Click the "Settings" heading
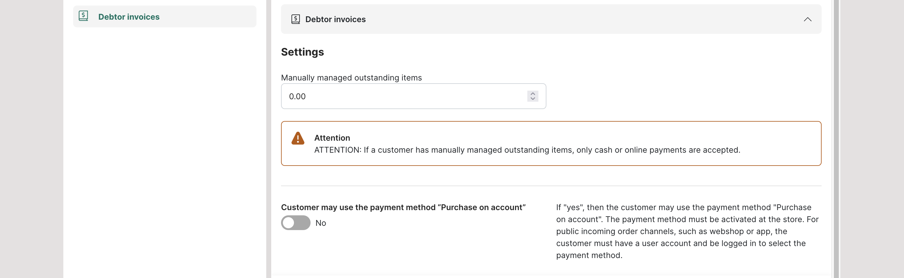This screenshot has width=904, height=278. coord(302,52)
